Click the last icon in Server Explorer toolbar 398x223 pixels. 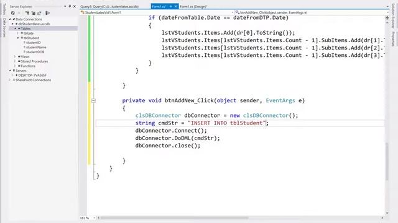point(47,13)
